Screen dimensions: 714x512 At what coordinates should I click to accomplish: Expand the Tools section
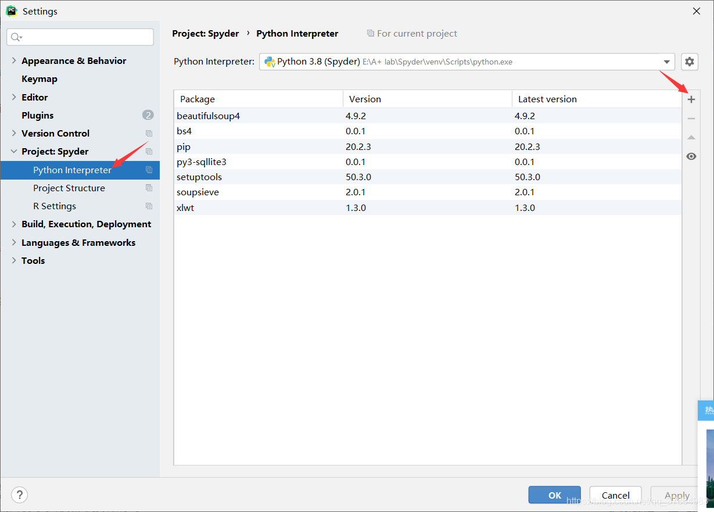[14, 260]
